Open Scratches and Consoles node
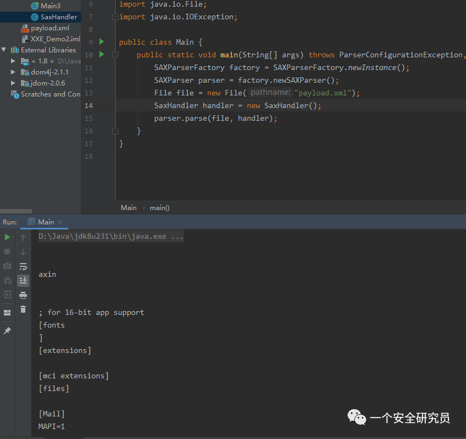Image resolution: width=466 pixels, height=439 pixels. click(51, 94)
